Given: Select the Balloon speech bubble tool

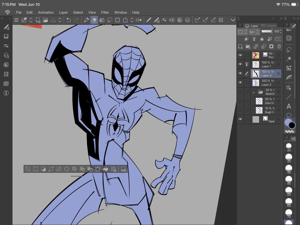Looking at the screenshot, I should (x=289, y=115).
